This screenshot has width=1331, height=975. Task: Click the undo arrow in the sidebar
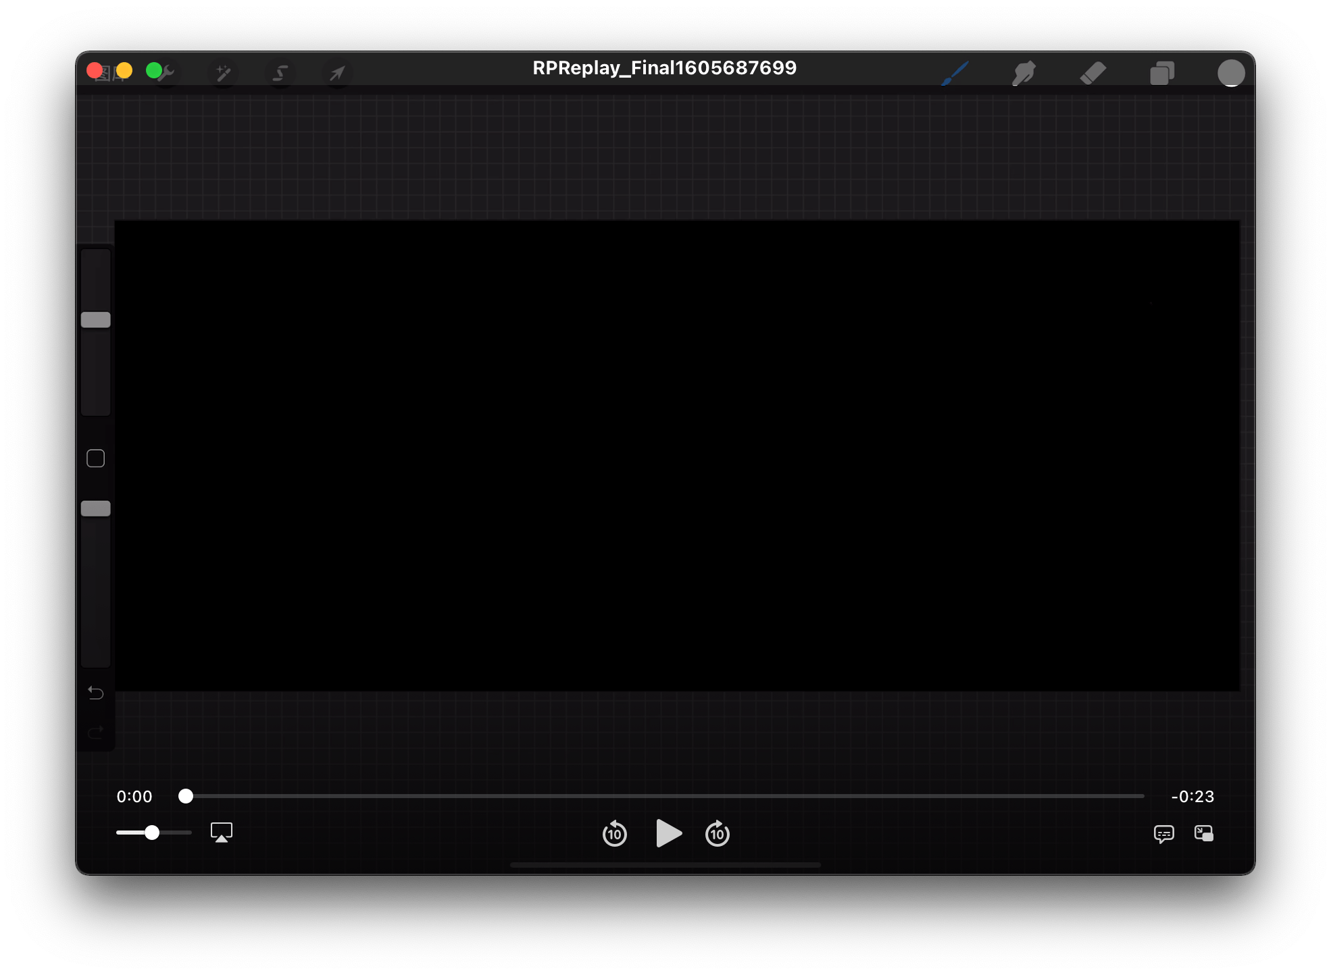96,693
